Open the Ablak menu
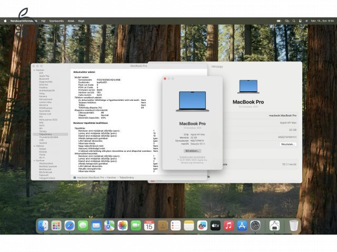Screen dimensions: 337x252 [71, 21]
